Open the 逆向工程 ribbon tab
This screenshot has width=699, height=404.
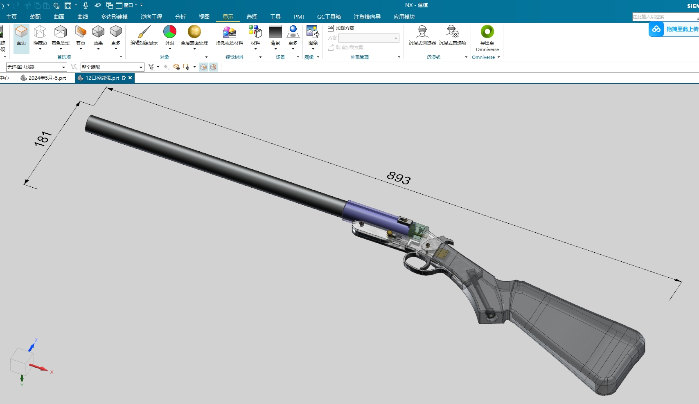click(x=151, y=17)
